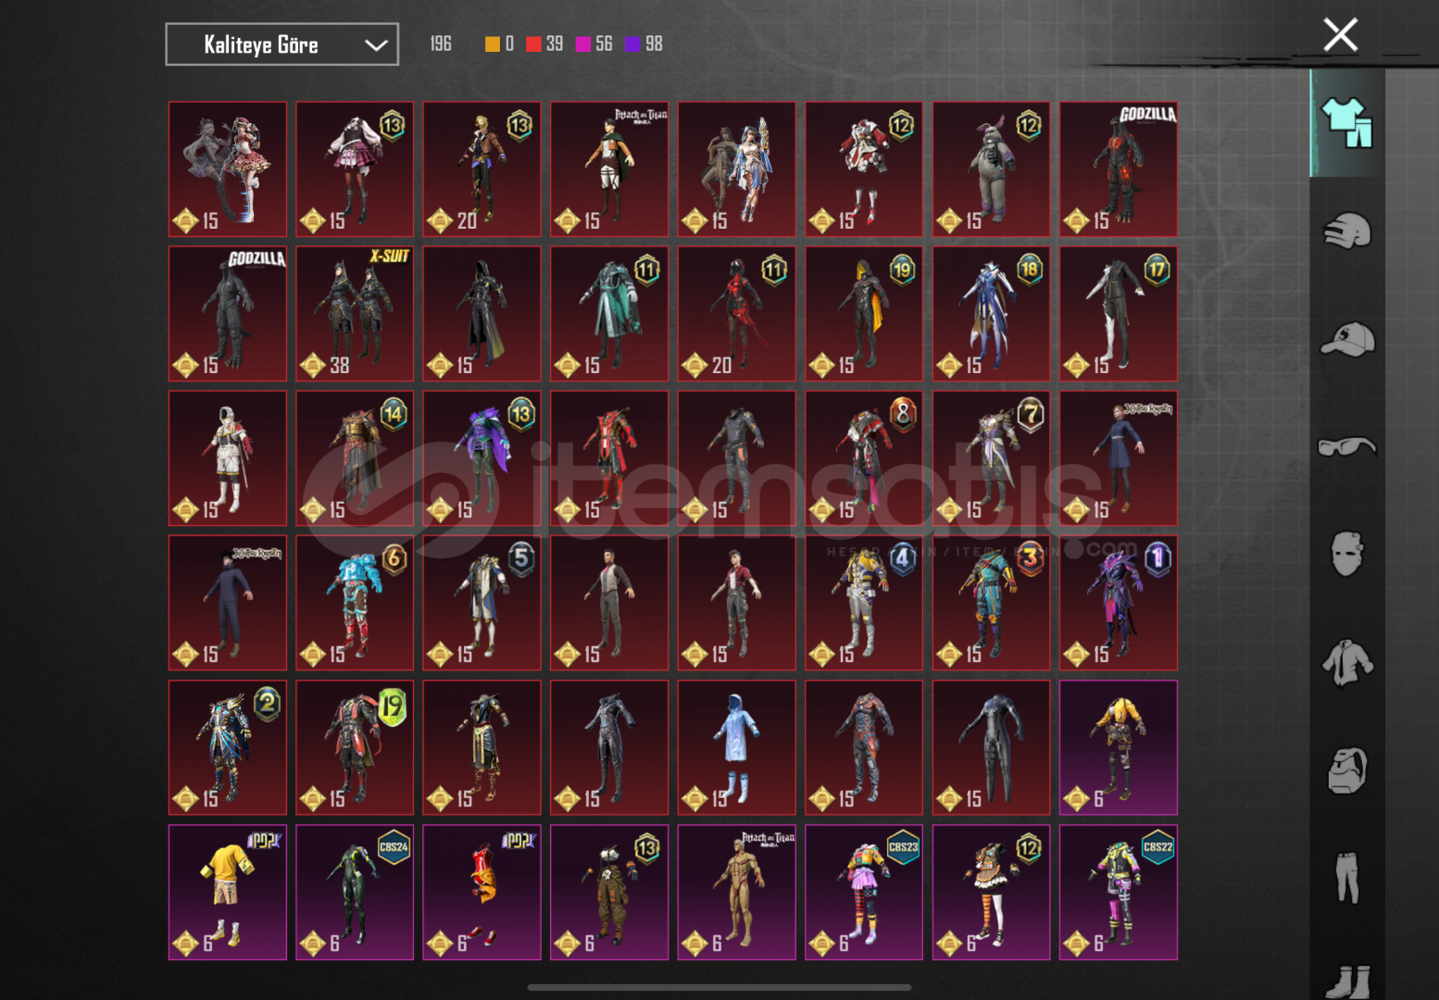Select the white coat outfit badge 5
The height and width of the screenshot is (1000, 1439).
pos(482,603)
